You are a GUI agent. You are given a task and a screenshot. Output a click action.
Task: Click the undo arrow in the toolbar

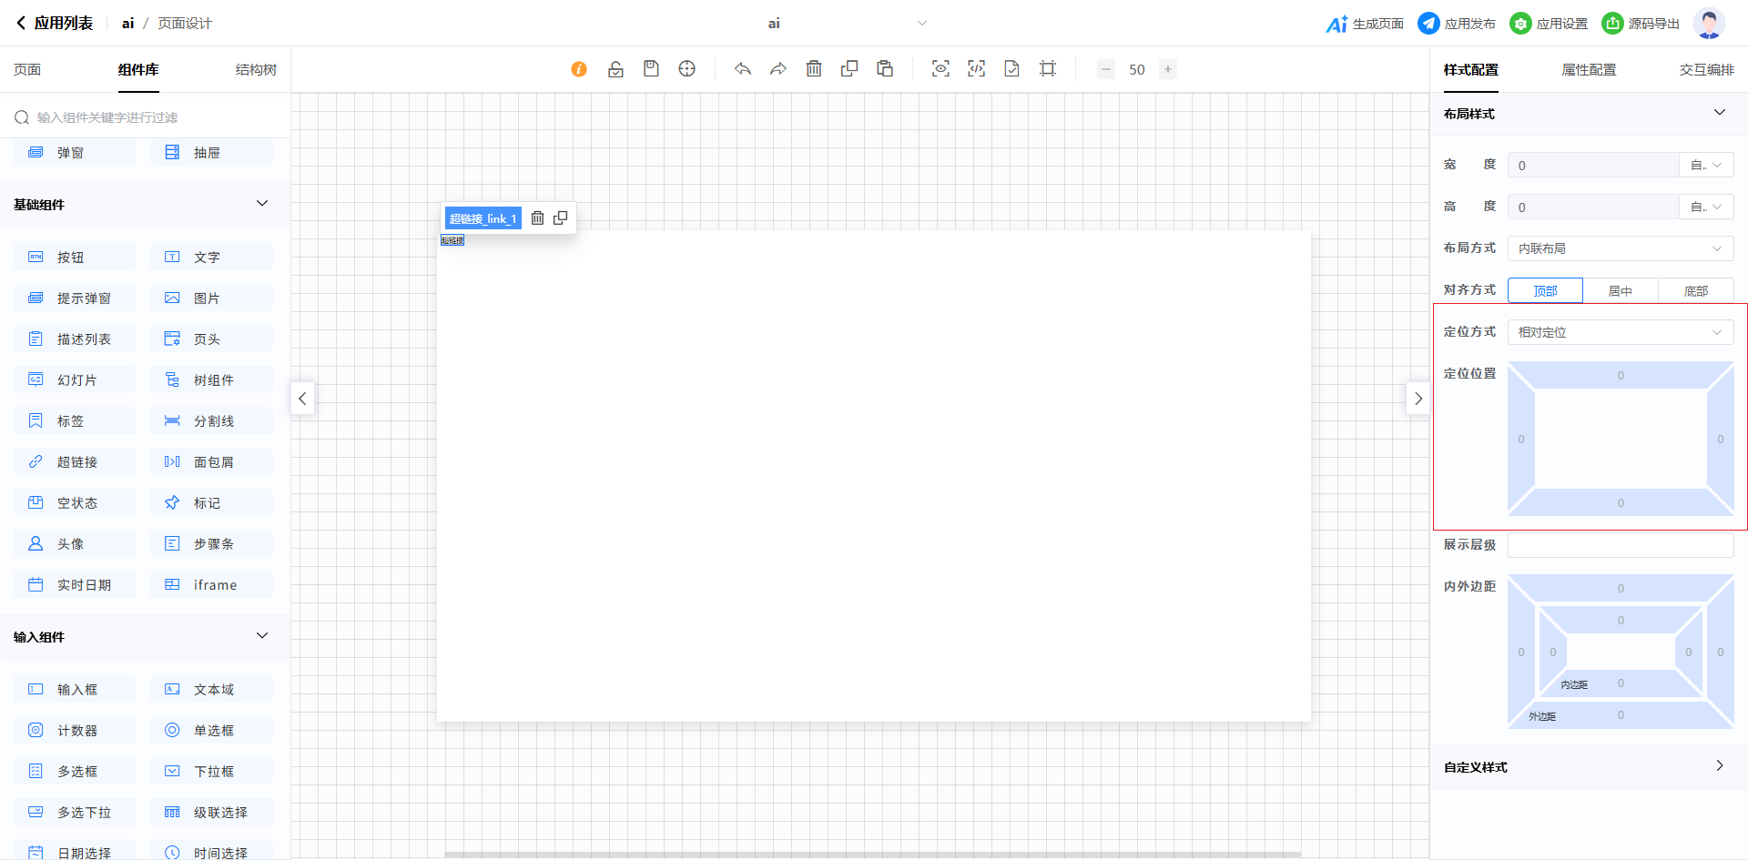pyautogui.click(x=743, y=69)
